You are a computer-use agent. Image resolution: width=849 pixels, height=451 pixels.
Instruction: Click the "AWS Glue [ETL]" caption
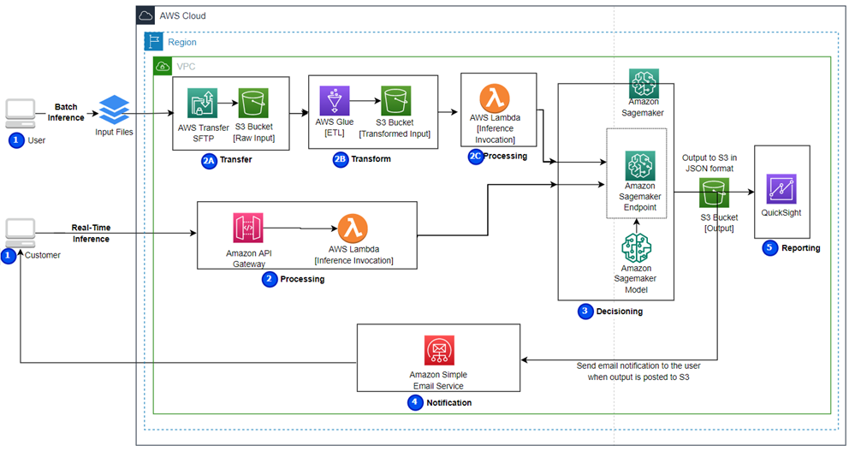335,128
